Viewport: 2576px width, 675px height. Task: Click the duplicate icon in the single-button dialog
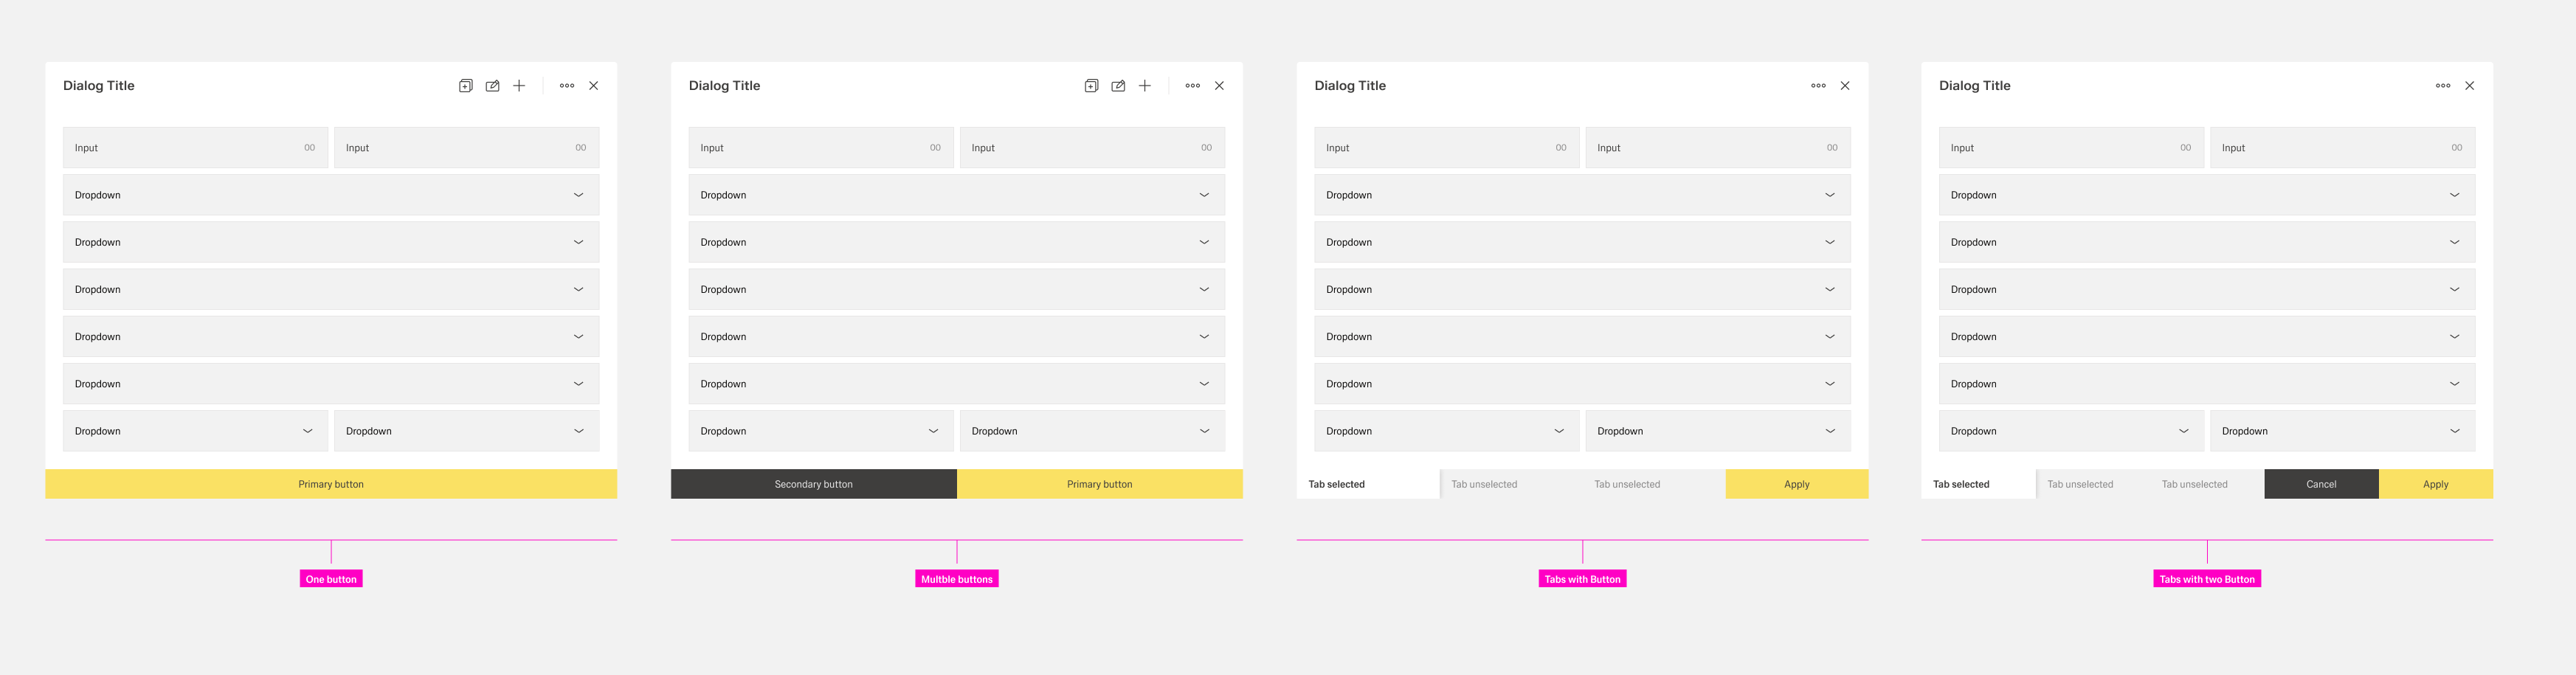point(465,86)
